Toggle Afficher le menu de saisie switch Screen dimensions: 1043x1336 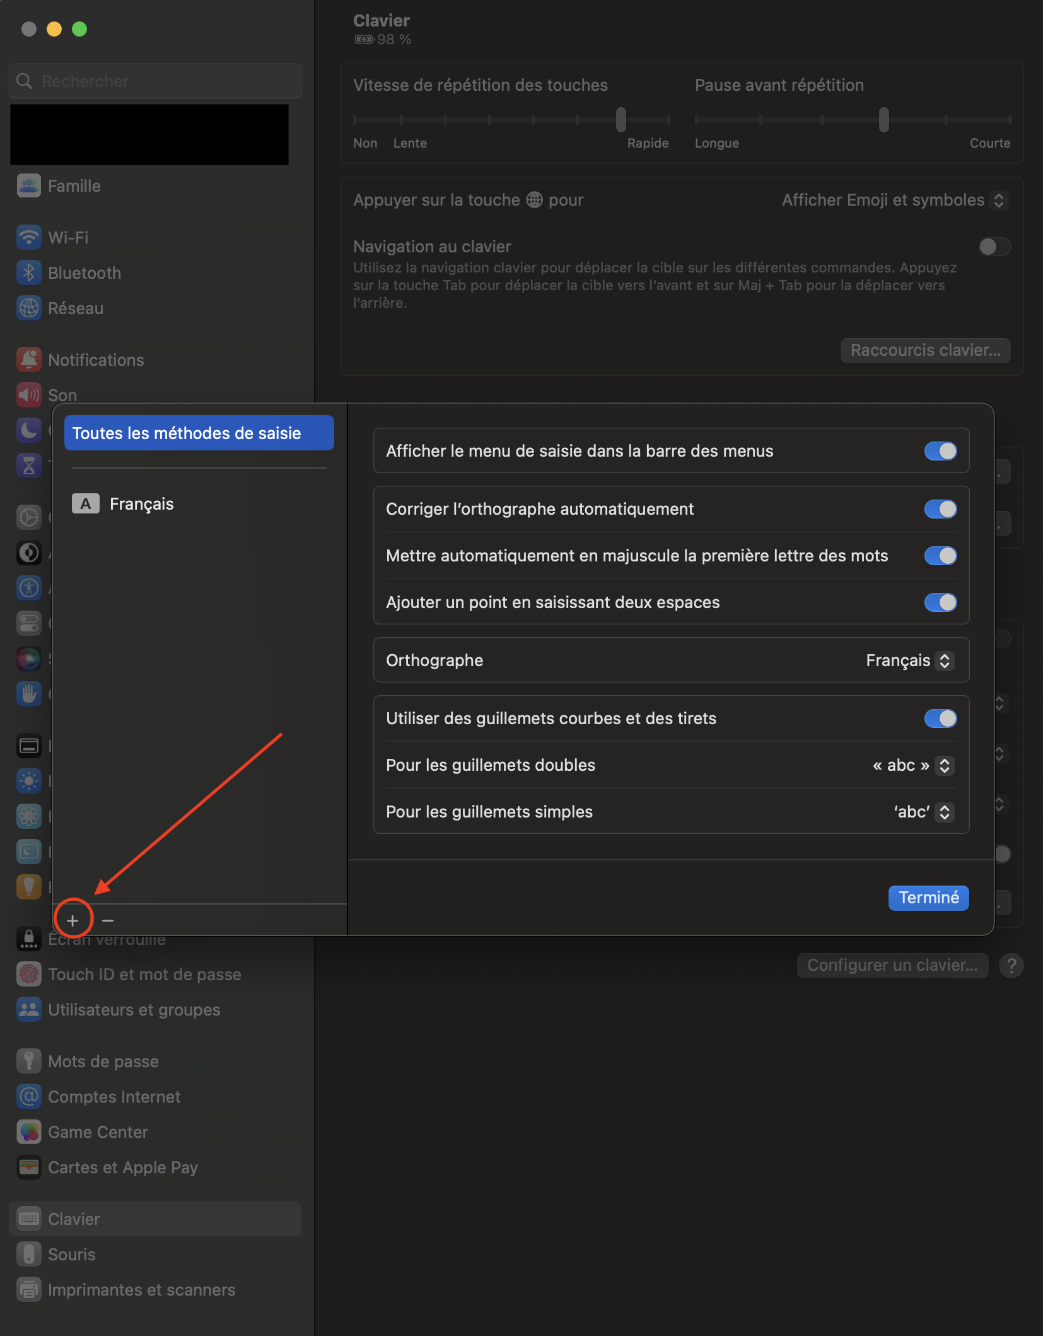940,451
